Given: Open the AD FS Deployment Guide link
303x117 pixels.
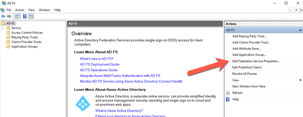Looking at the screenshot, I should pos(99,64).
